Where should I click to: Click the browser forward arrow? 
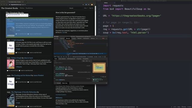(4, 5)
